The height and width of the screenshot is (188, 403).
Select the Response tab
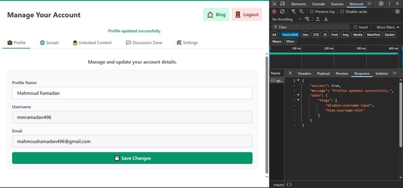pos(362,73)
